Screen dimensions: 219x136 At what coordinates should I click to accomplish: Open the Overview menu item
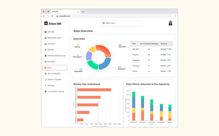click(51, 32)
